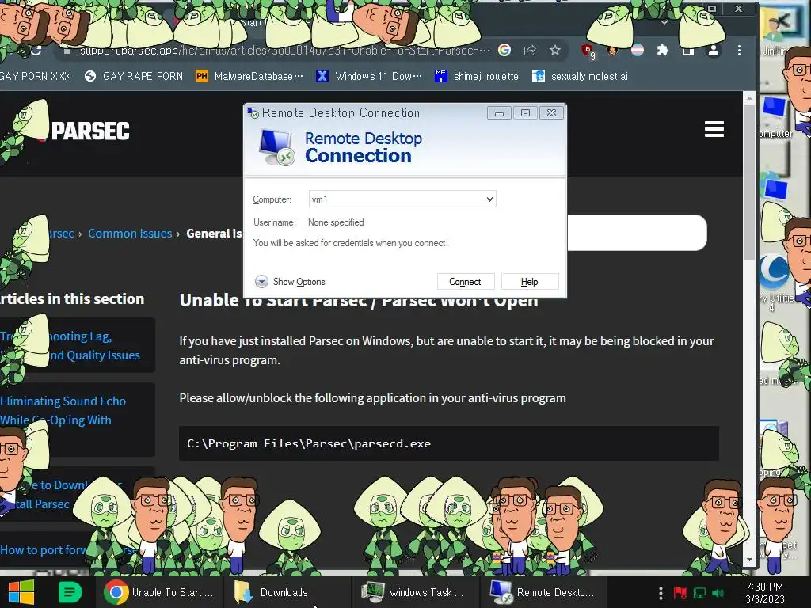Click the share page icon in Chrome
This screenshot has height=608, width=811.
[530, 50]
